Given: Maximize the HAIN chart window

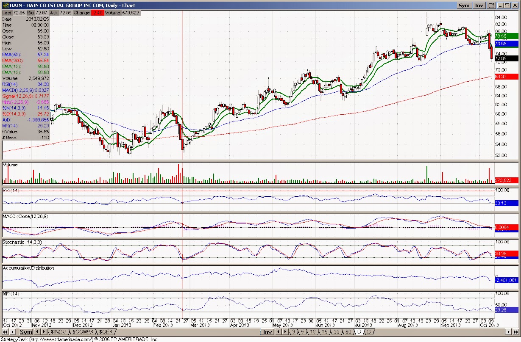Looking at the screenshot, I should point(507,6).
